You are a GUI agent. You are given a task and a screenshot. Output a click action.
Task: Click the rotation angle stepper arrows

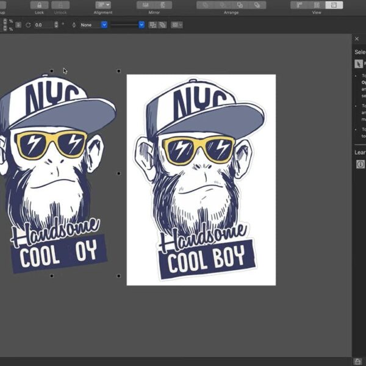(x=57, y=25)
